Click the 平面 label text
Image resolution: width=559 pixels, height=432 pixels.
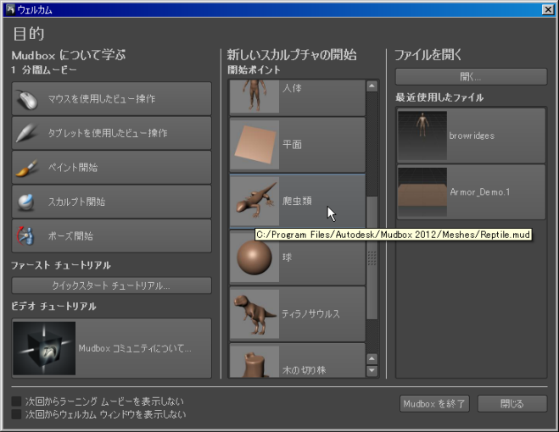pyautogui.click(x=292, y=145)
